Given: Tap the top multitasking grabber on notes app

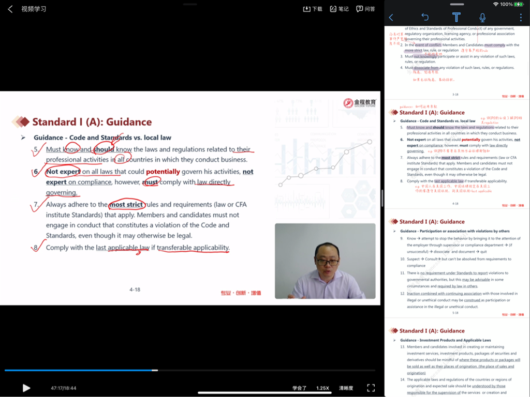Looking at the screenshot, I should click(457, 4).
